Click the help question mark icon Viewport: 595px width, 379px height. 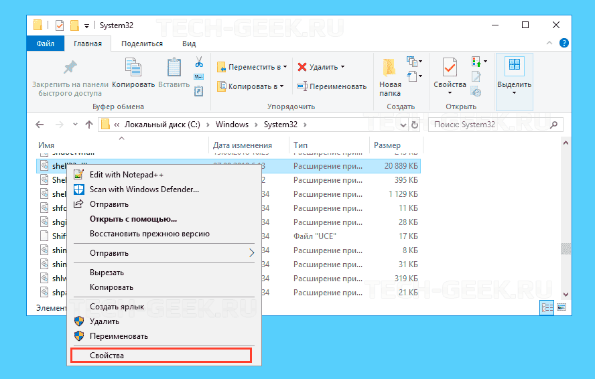click(x=563, y=44)
